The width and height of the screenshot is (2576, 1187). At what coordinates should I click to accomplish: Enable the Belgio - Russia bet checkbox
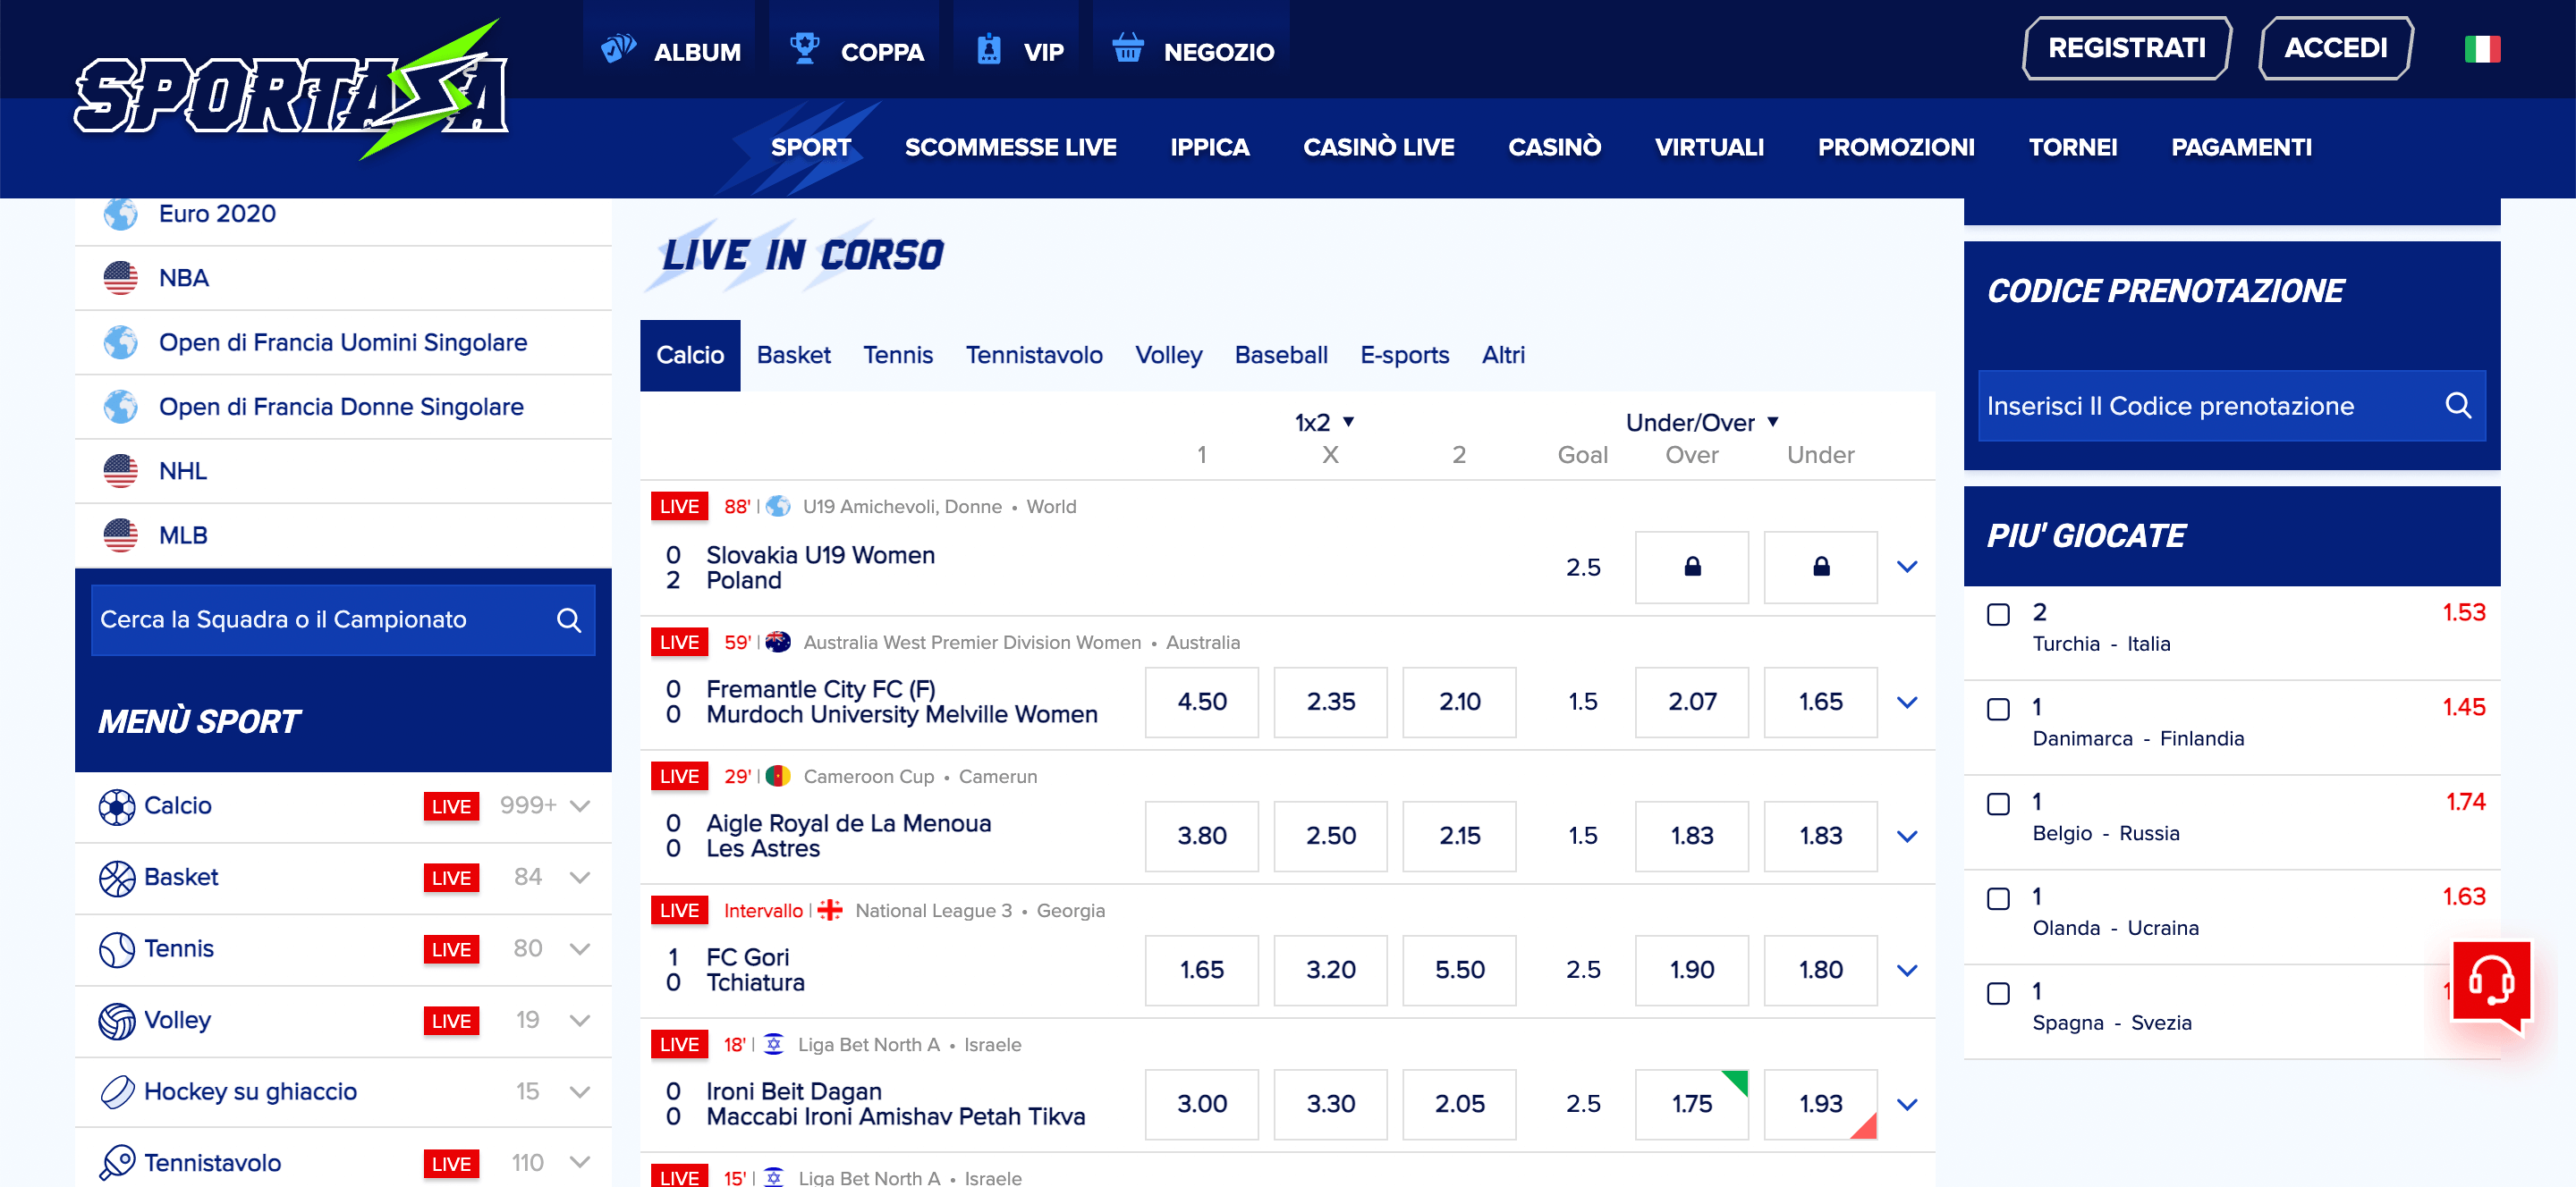(x=1998, y=804)
